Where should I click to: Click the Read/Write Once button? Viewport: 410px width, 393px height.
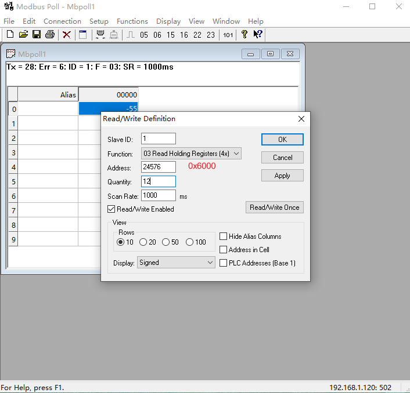pyautogui.click(x=275, y=208)
